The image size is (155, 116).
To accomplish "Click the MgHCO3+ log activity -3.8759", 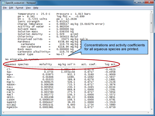I will (x=110, y=107).
